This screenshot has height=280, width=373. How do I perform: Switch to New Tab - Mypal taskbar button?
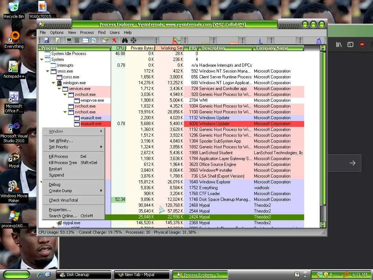(142, 275)
